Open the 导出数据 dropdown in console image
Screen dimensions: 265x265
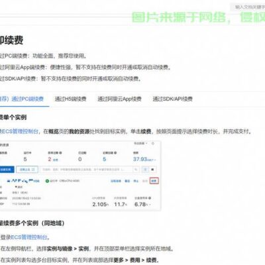[140, 144]
